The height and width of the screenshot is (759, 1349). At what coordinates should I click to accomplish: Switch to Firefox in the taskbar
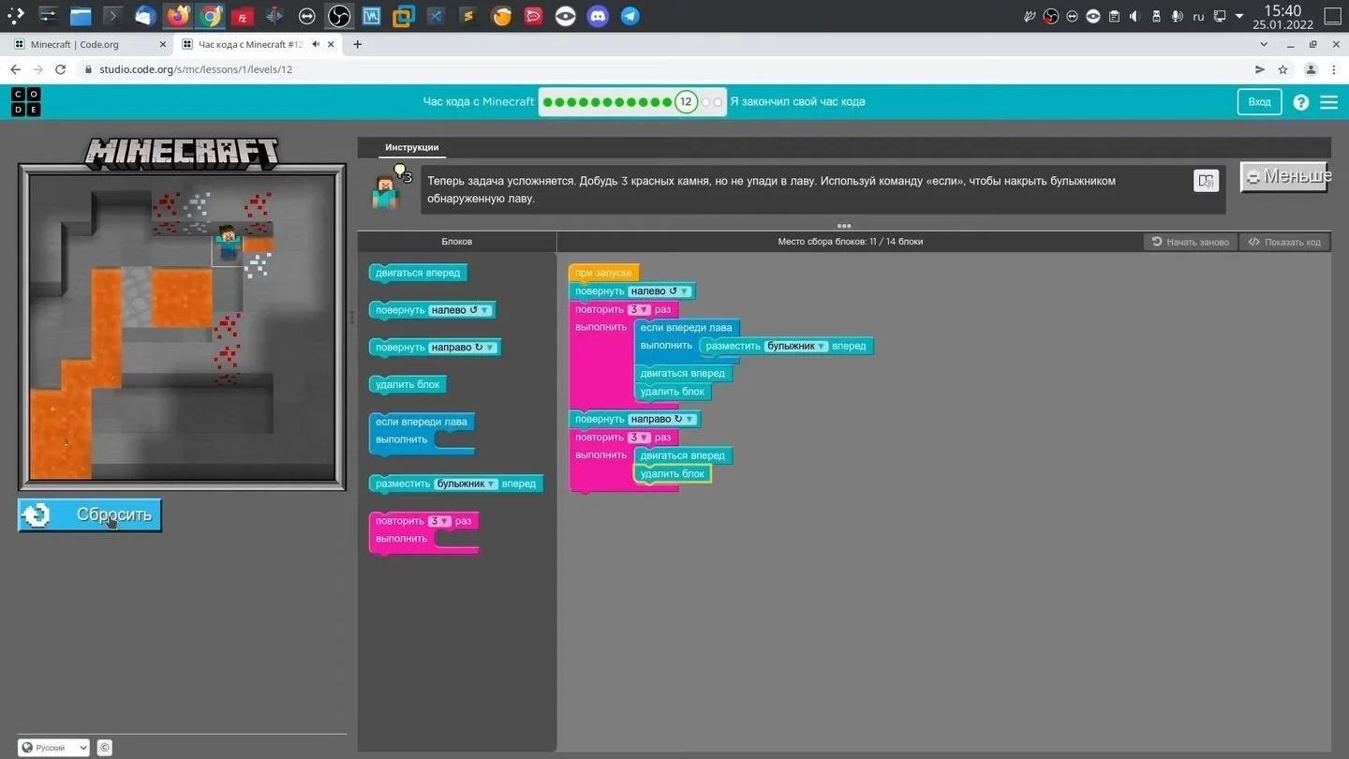point(177,16)
